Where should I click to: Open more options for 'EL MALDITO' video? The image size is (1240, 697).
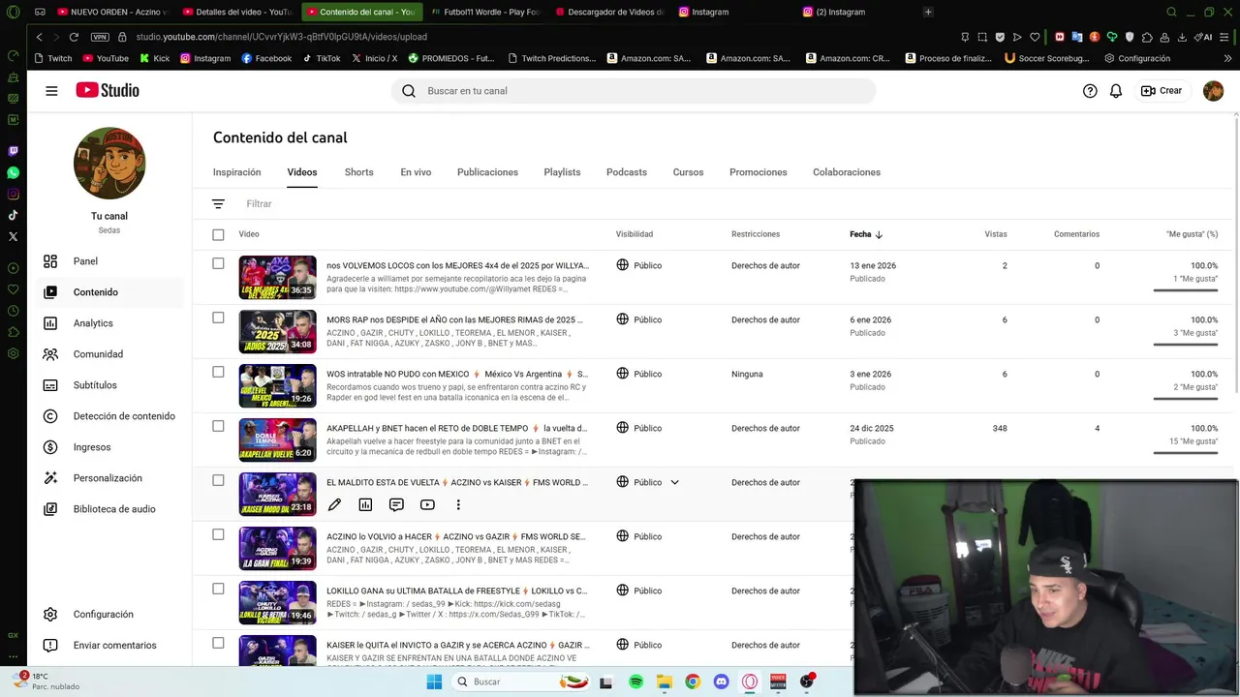tap(458, 504)
